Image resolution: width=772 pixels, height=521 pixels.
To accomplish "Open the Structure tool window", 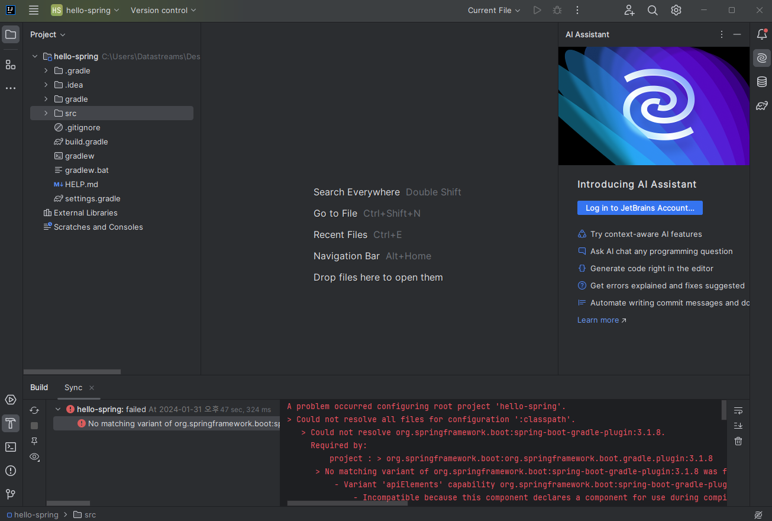I will tap(11, 65).
